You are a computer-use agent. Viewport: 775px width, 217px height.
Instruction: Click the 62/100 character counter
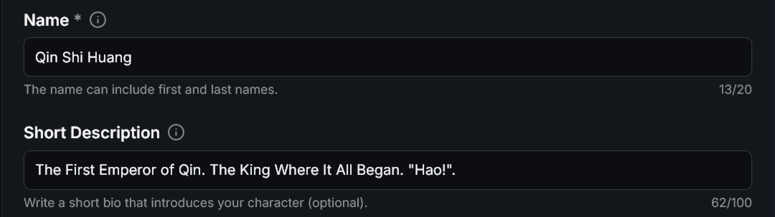(x=731, y=203)
